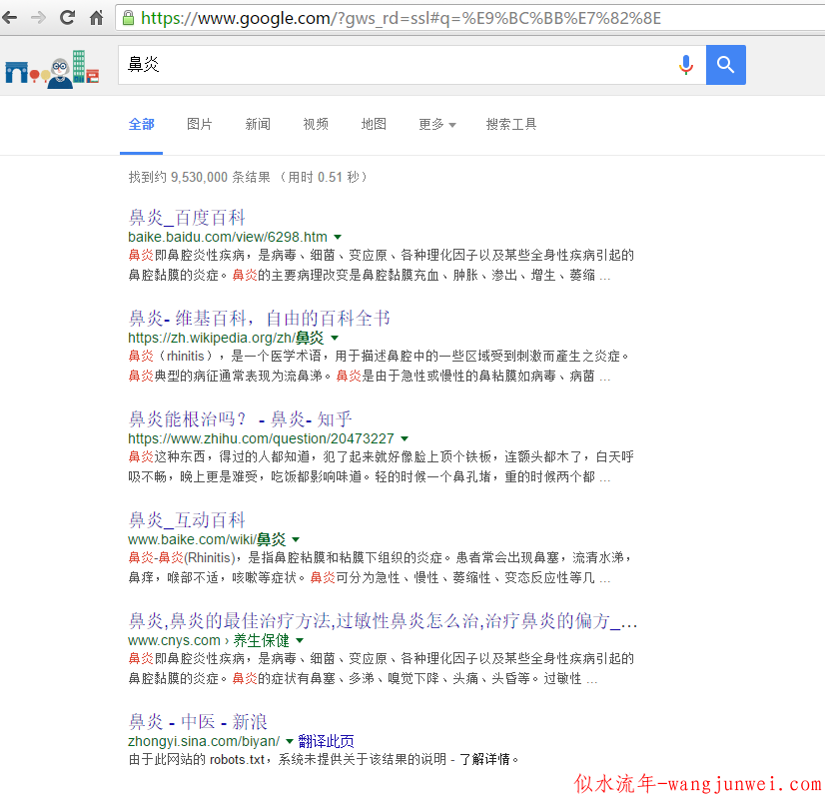Expand arrow next to baike.baidu.com URL

coord(338,237)
